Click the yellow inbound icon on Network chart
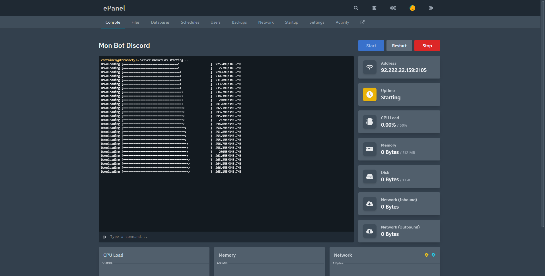Screen dimensions: 545x276 426,255
